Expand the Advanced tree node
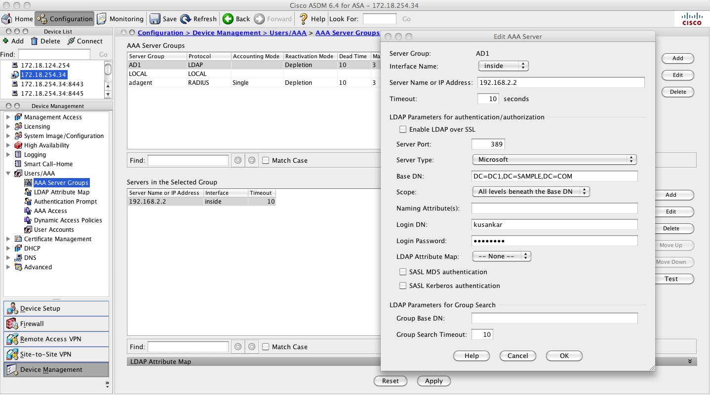710x395 pixels. [8, 267]
